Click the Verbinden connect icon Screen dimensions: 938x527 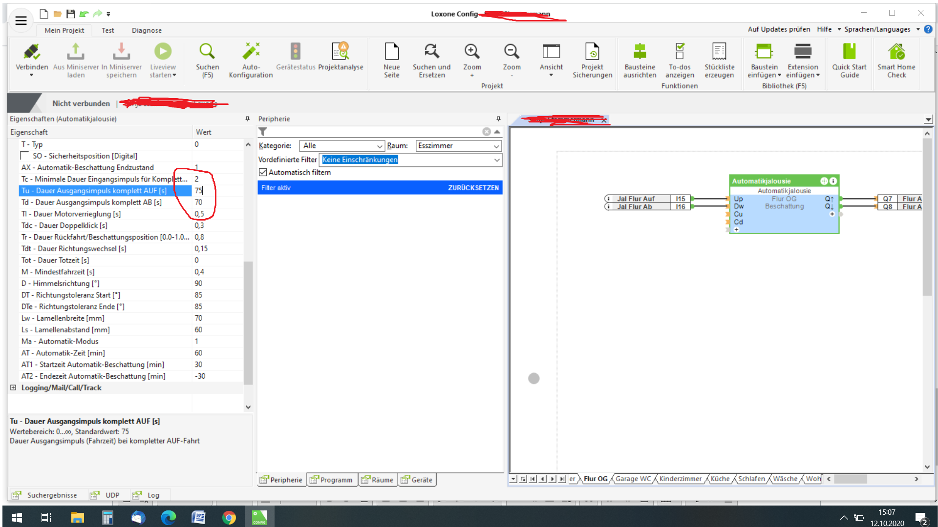pos(32,52)
